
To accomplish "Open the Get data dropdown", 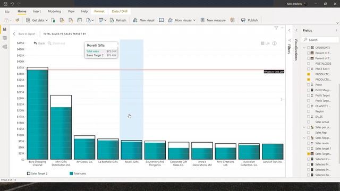I will tap(37, 20).
